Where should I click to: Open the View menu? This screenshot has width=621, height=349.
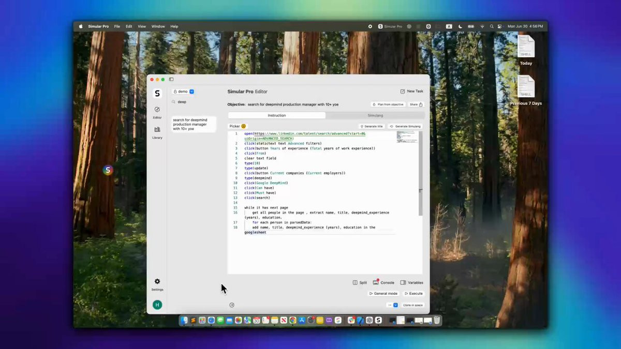tap(141, 26)
